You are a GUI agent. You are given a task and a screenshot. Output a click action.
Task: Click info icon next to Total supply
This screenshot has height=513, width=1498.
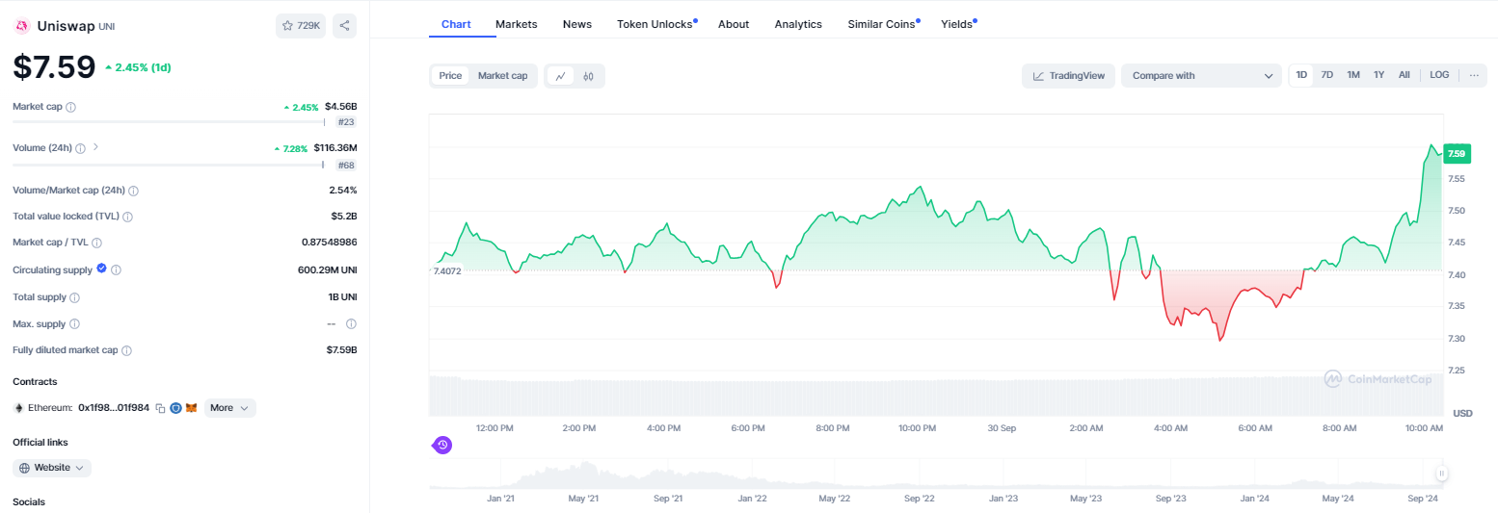[x=75, y=297]
